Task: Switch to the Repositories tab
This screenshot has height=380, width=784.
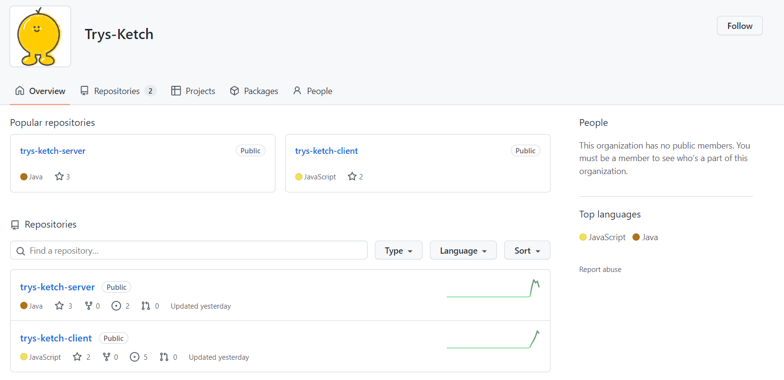Action: tap(118, 91)
